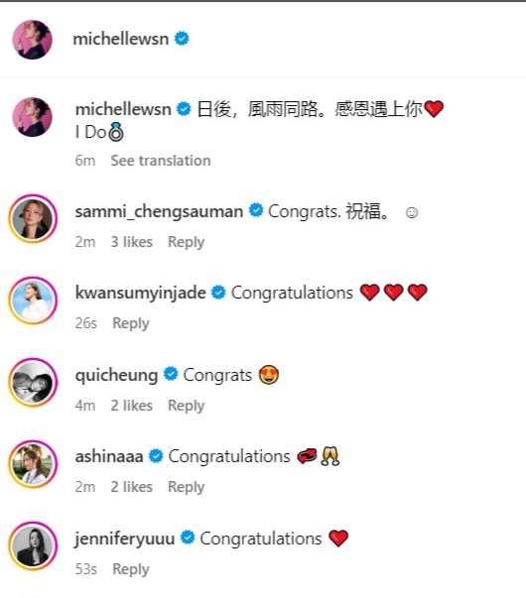Click verified badge next to header michellewsn
Viewport: 526px width, 598px height.
coord(182,39)
